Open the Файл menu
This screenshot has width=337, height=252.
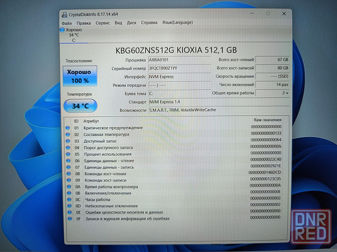coord(66,23)
